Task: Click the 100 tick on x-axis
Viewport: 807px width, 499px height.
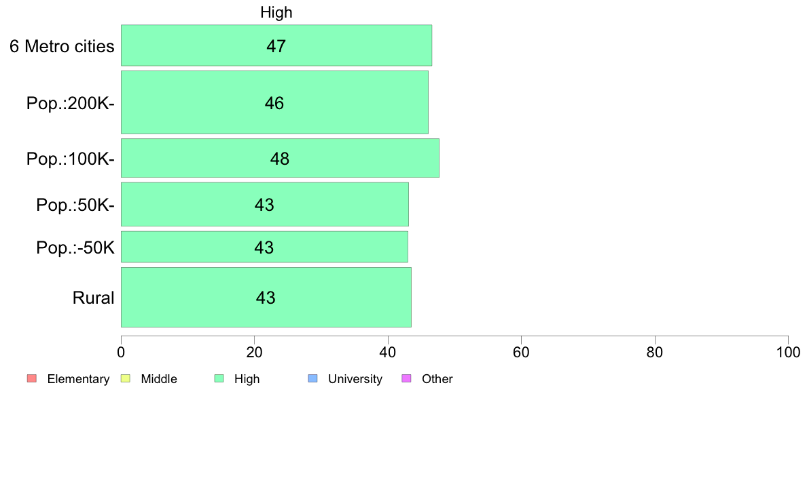Action: tap(788, 353)
